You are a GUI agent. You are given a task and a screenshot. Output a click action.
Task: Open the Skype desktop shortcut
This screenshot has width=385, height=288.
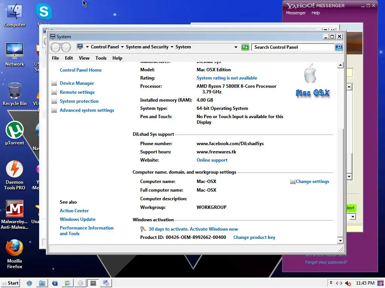click(44, 12)
